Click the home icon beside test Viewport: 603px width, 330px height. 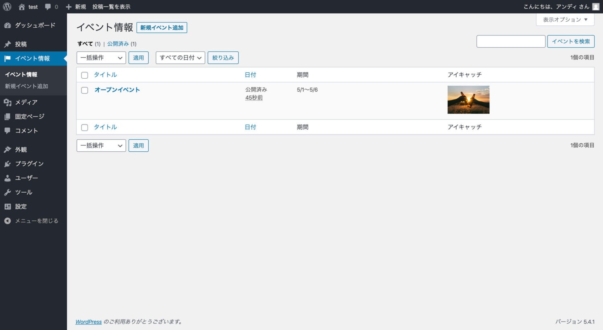click(x=22, y=7)
